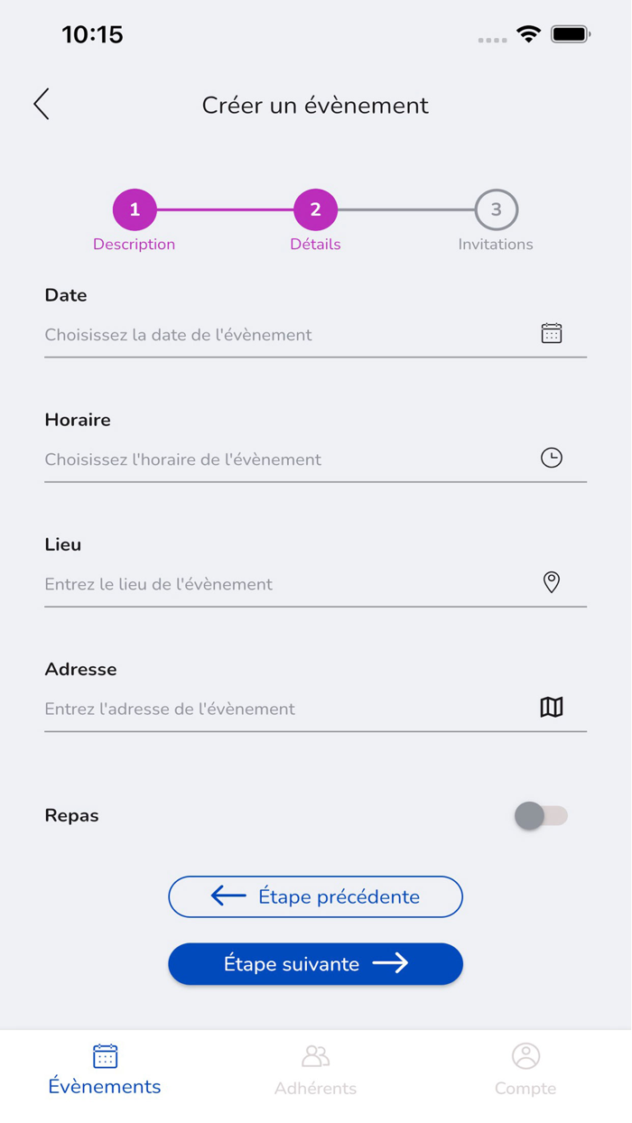The height and width of the screenshot is (1123, 632).
Task: Jump to step 3 Invitations circle
Action: pos(496,209)
